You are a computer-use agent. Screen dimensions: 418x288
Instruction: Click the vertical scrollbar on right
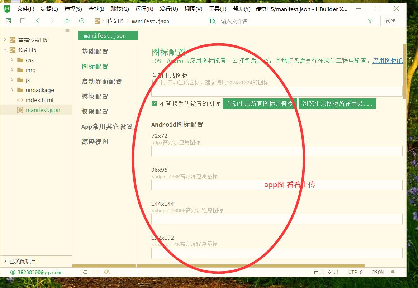tap(405, 72)
